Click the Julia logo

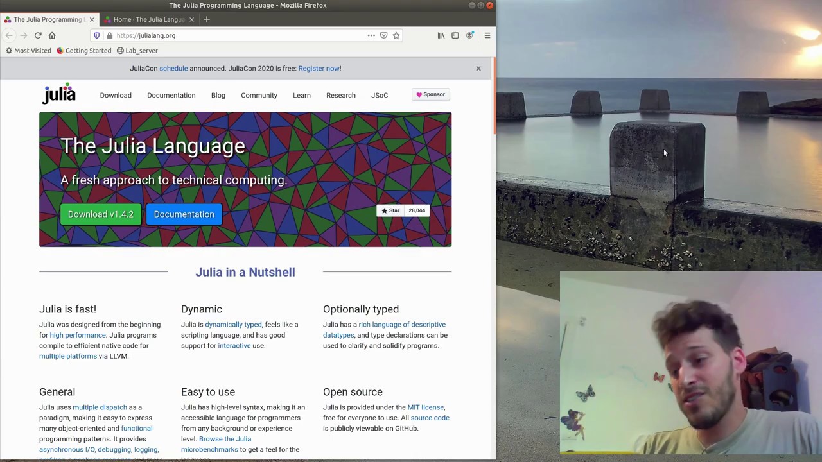[59, 94]
